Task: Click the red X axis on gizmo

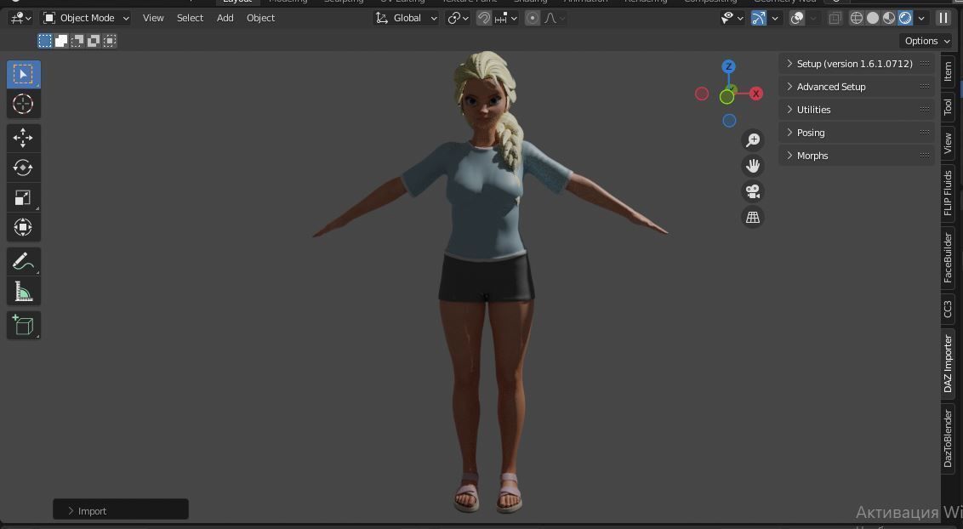Action: [x=756, y=94]
